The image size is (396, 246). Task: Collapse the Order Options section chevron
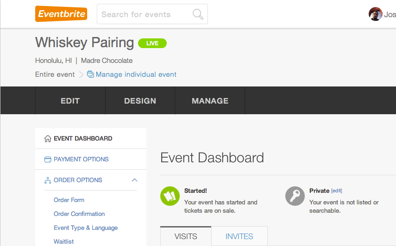coord(134,180)
